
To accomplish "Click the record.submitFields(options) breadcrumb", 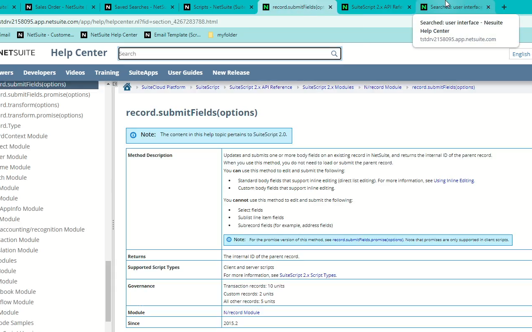I will click(443, 87).
